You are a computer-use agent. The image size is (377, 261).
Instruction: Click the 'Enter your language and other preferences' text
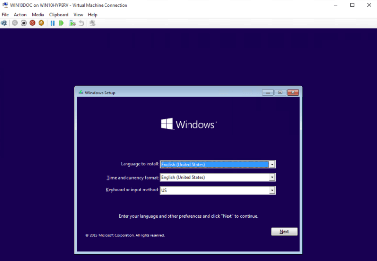pos(188,216)
